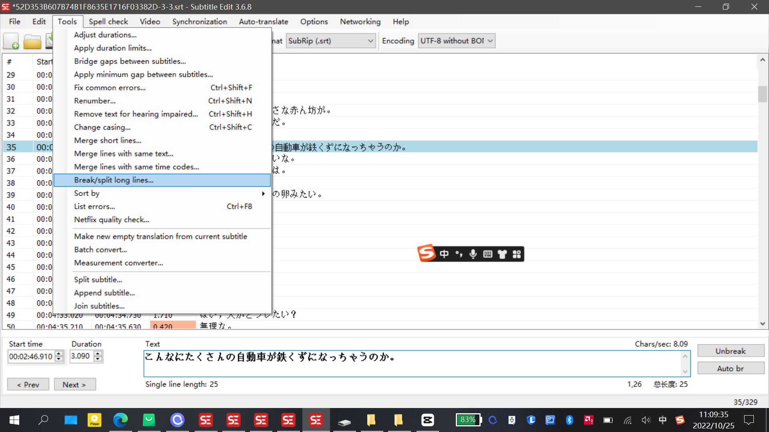Create a new subtitle file
Screen dimensions: 769x432
tap(11, 40)
